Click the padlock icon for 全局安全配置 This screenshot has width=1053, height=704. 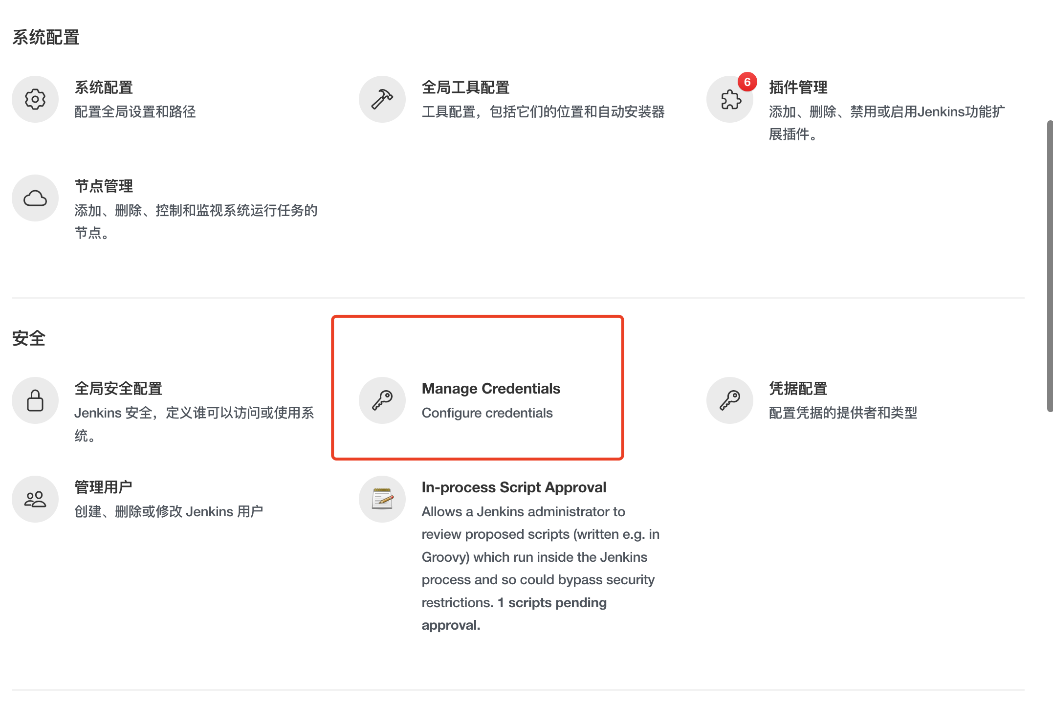point(35,400)
